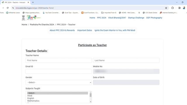Click the forward navigation arrow
The height and width of the screenshot is (105, 187).
(x=3, y=8)
